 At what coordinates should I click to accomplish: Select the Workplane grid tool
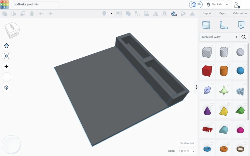[x=206, y=25]
